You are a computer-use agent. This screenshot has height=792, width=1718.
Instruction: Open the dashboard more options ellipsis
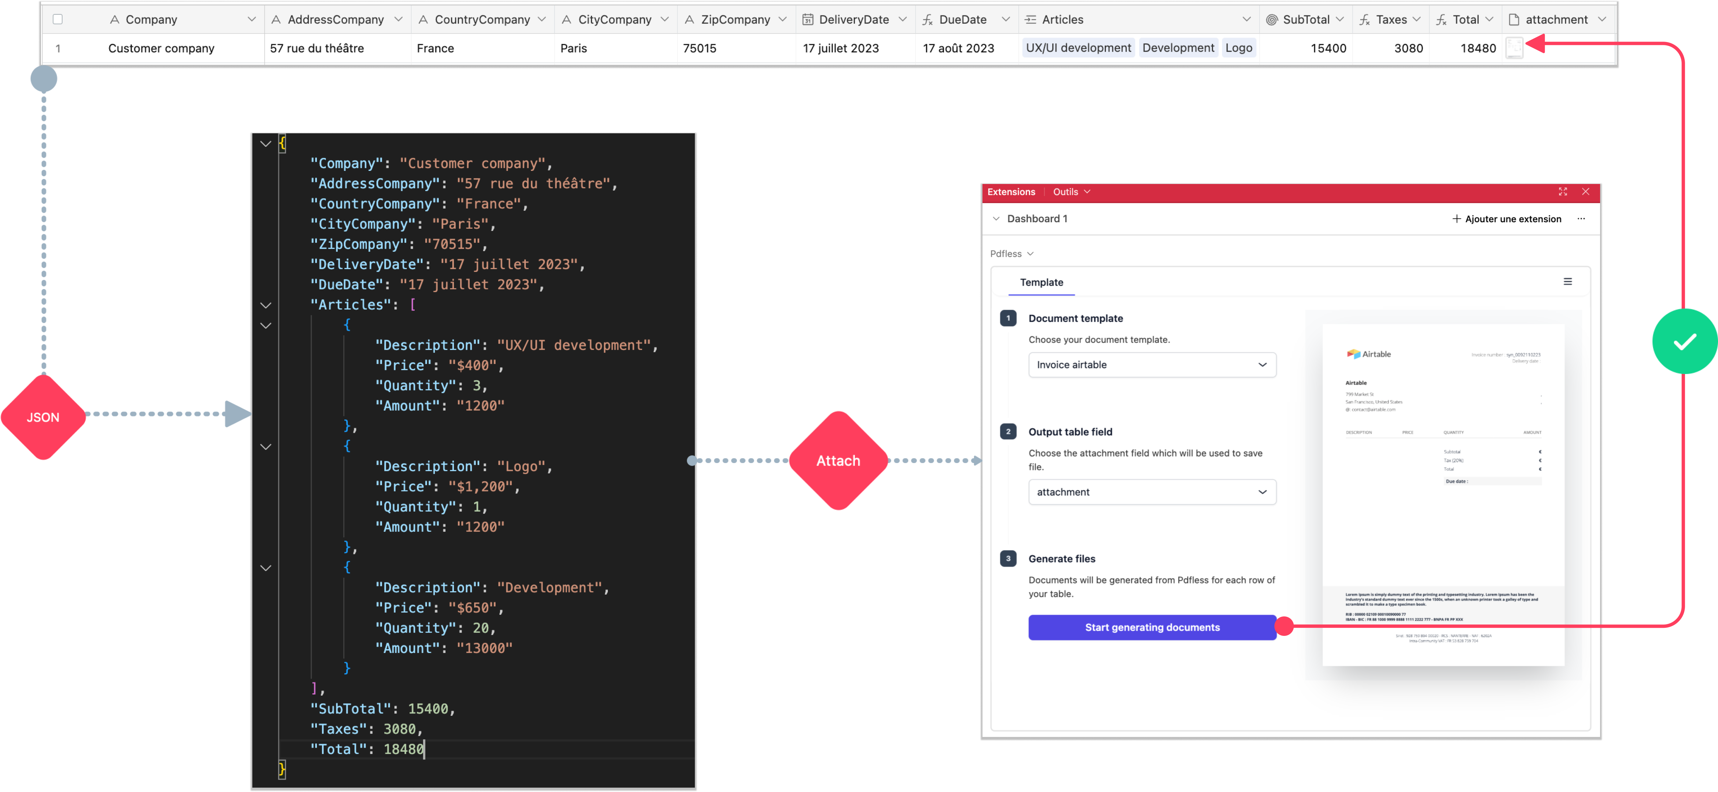click(x=1581, y=219)
